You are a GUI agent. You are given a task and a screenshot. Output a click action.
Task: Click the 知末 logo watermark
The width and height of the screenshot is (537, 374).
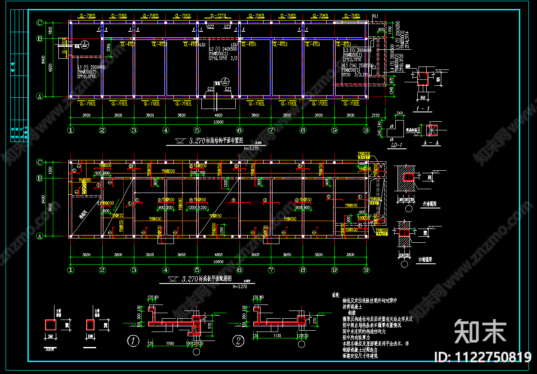(480, 331)
